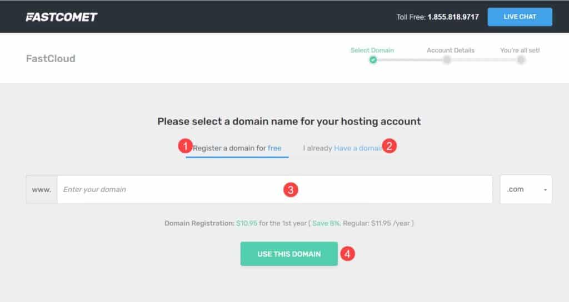Open the .com domain extension dropdown

(x=526, y=190)
